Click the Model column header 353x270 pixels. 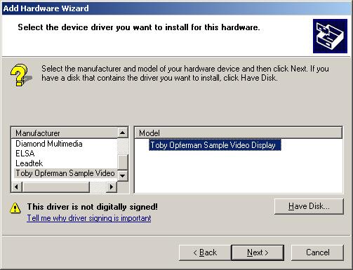[x=239, y=133]
